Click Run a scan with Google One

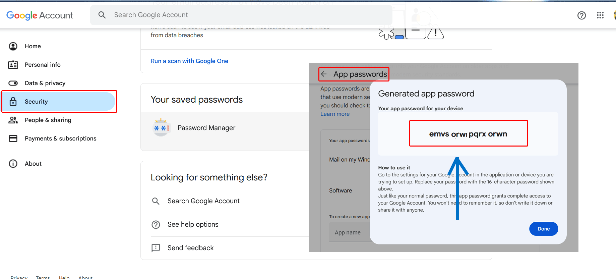[189, 61]
